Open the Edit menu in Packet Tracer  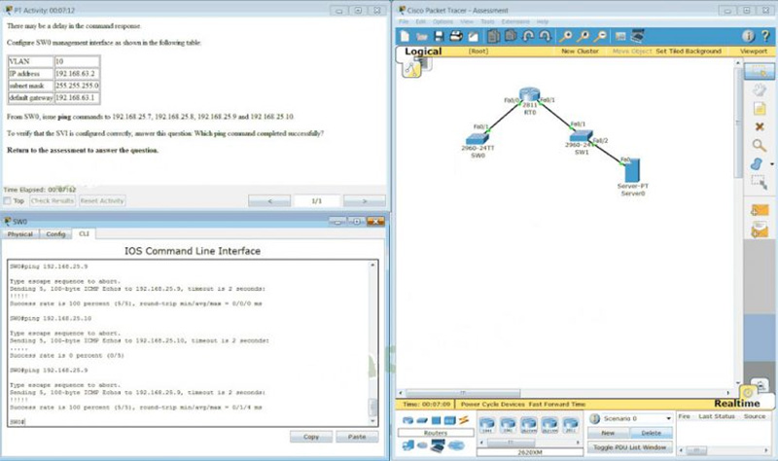[421, 21]
